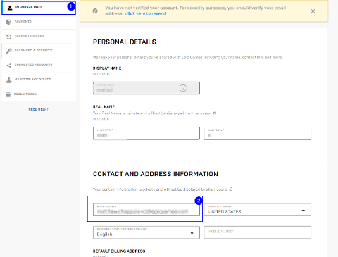This screenshot has height=257, width=338.
Task: Click the Marketplace Seller stamp icon
Action: (8, 80)
